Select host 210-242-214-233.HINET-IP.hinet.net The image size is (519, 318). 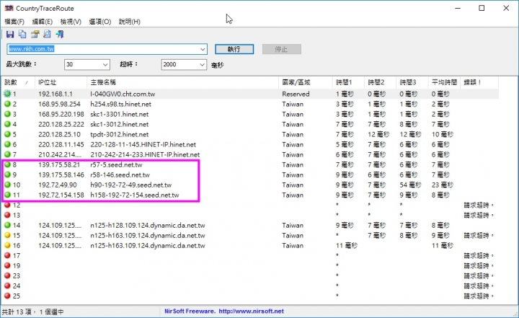145,154
